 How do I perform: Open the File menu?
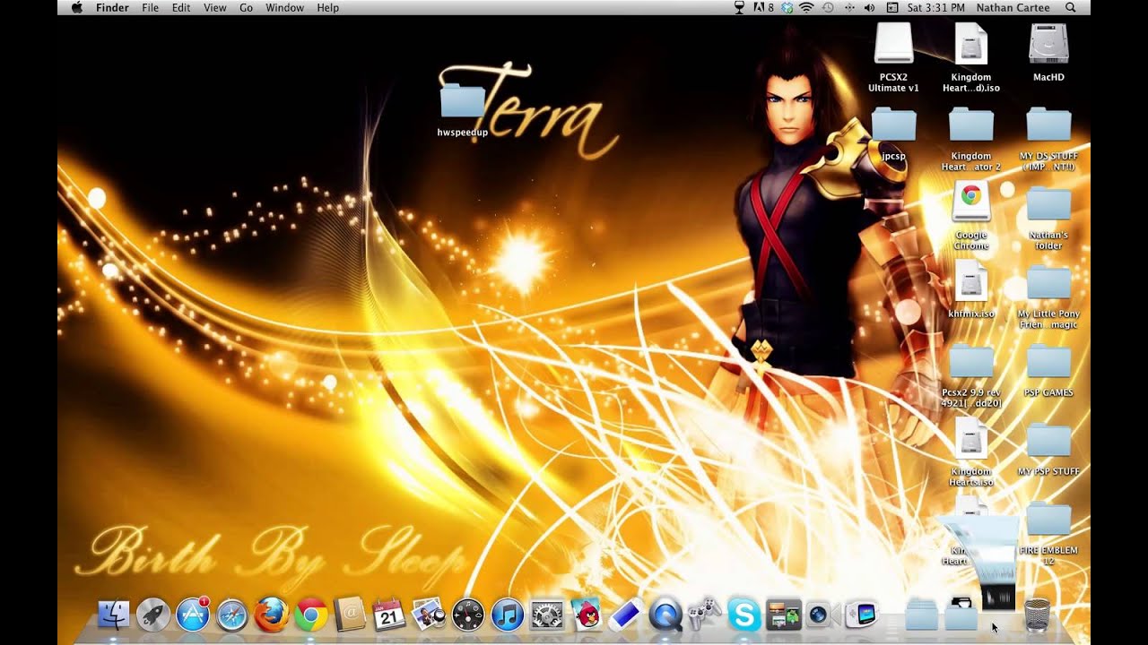150,7
